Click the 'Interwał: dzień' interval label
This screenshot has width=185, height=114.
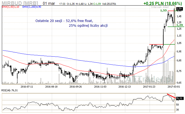click(160, 7)
